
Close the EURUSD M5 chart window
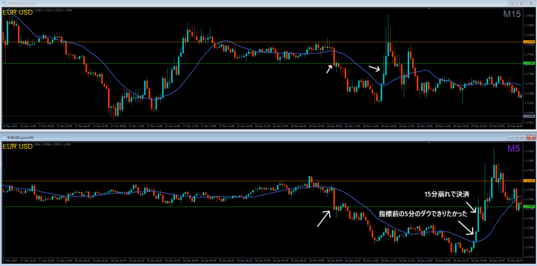click(x=531, y=137)
